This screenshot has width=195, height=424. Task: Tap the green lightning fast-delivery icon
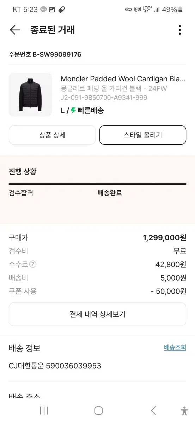click(x=73, y=110)
